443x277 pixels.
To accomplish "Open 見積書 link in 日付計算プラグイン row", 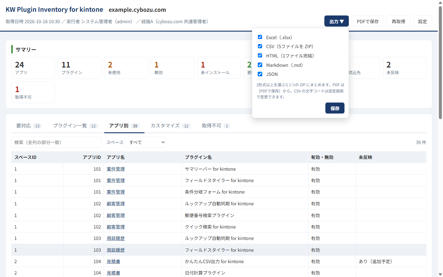I will click(x=114, y=273).
